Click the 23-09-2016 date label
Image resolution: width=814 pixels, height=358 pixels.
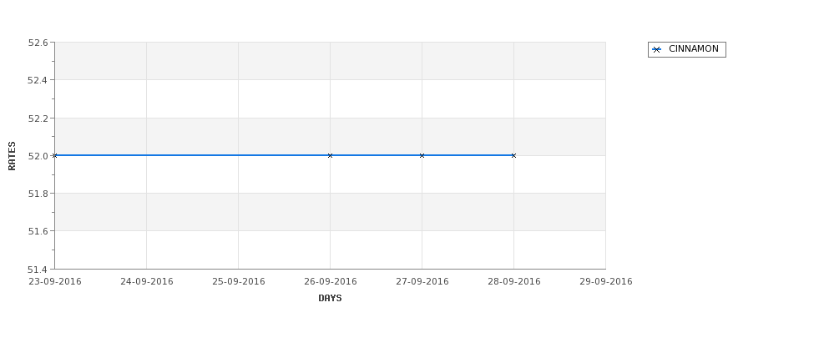tap(54, 282)
